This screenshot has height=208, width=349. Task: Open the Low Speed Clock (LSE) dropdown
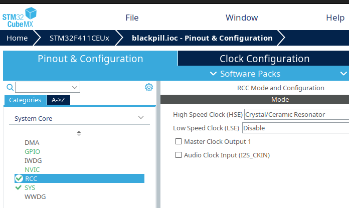coord(295,128)
